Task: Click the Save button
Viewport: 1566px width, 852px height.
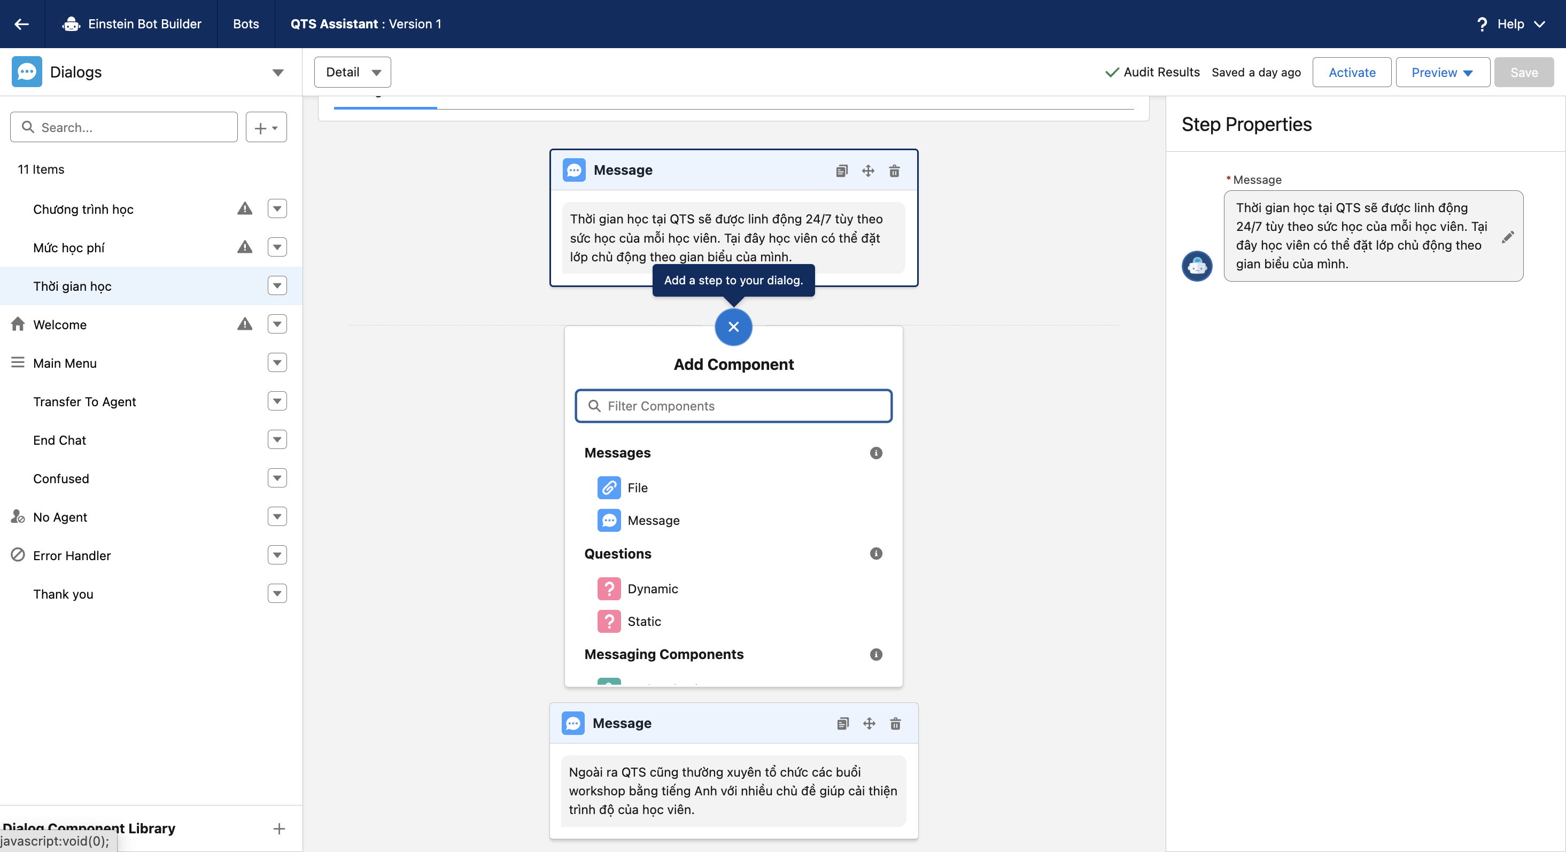Action: coord(1524,72)
